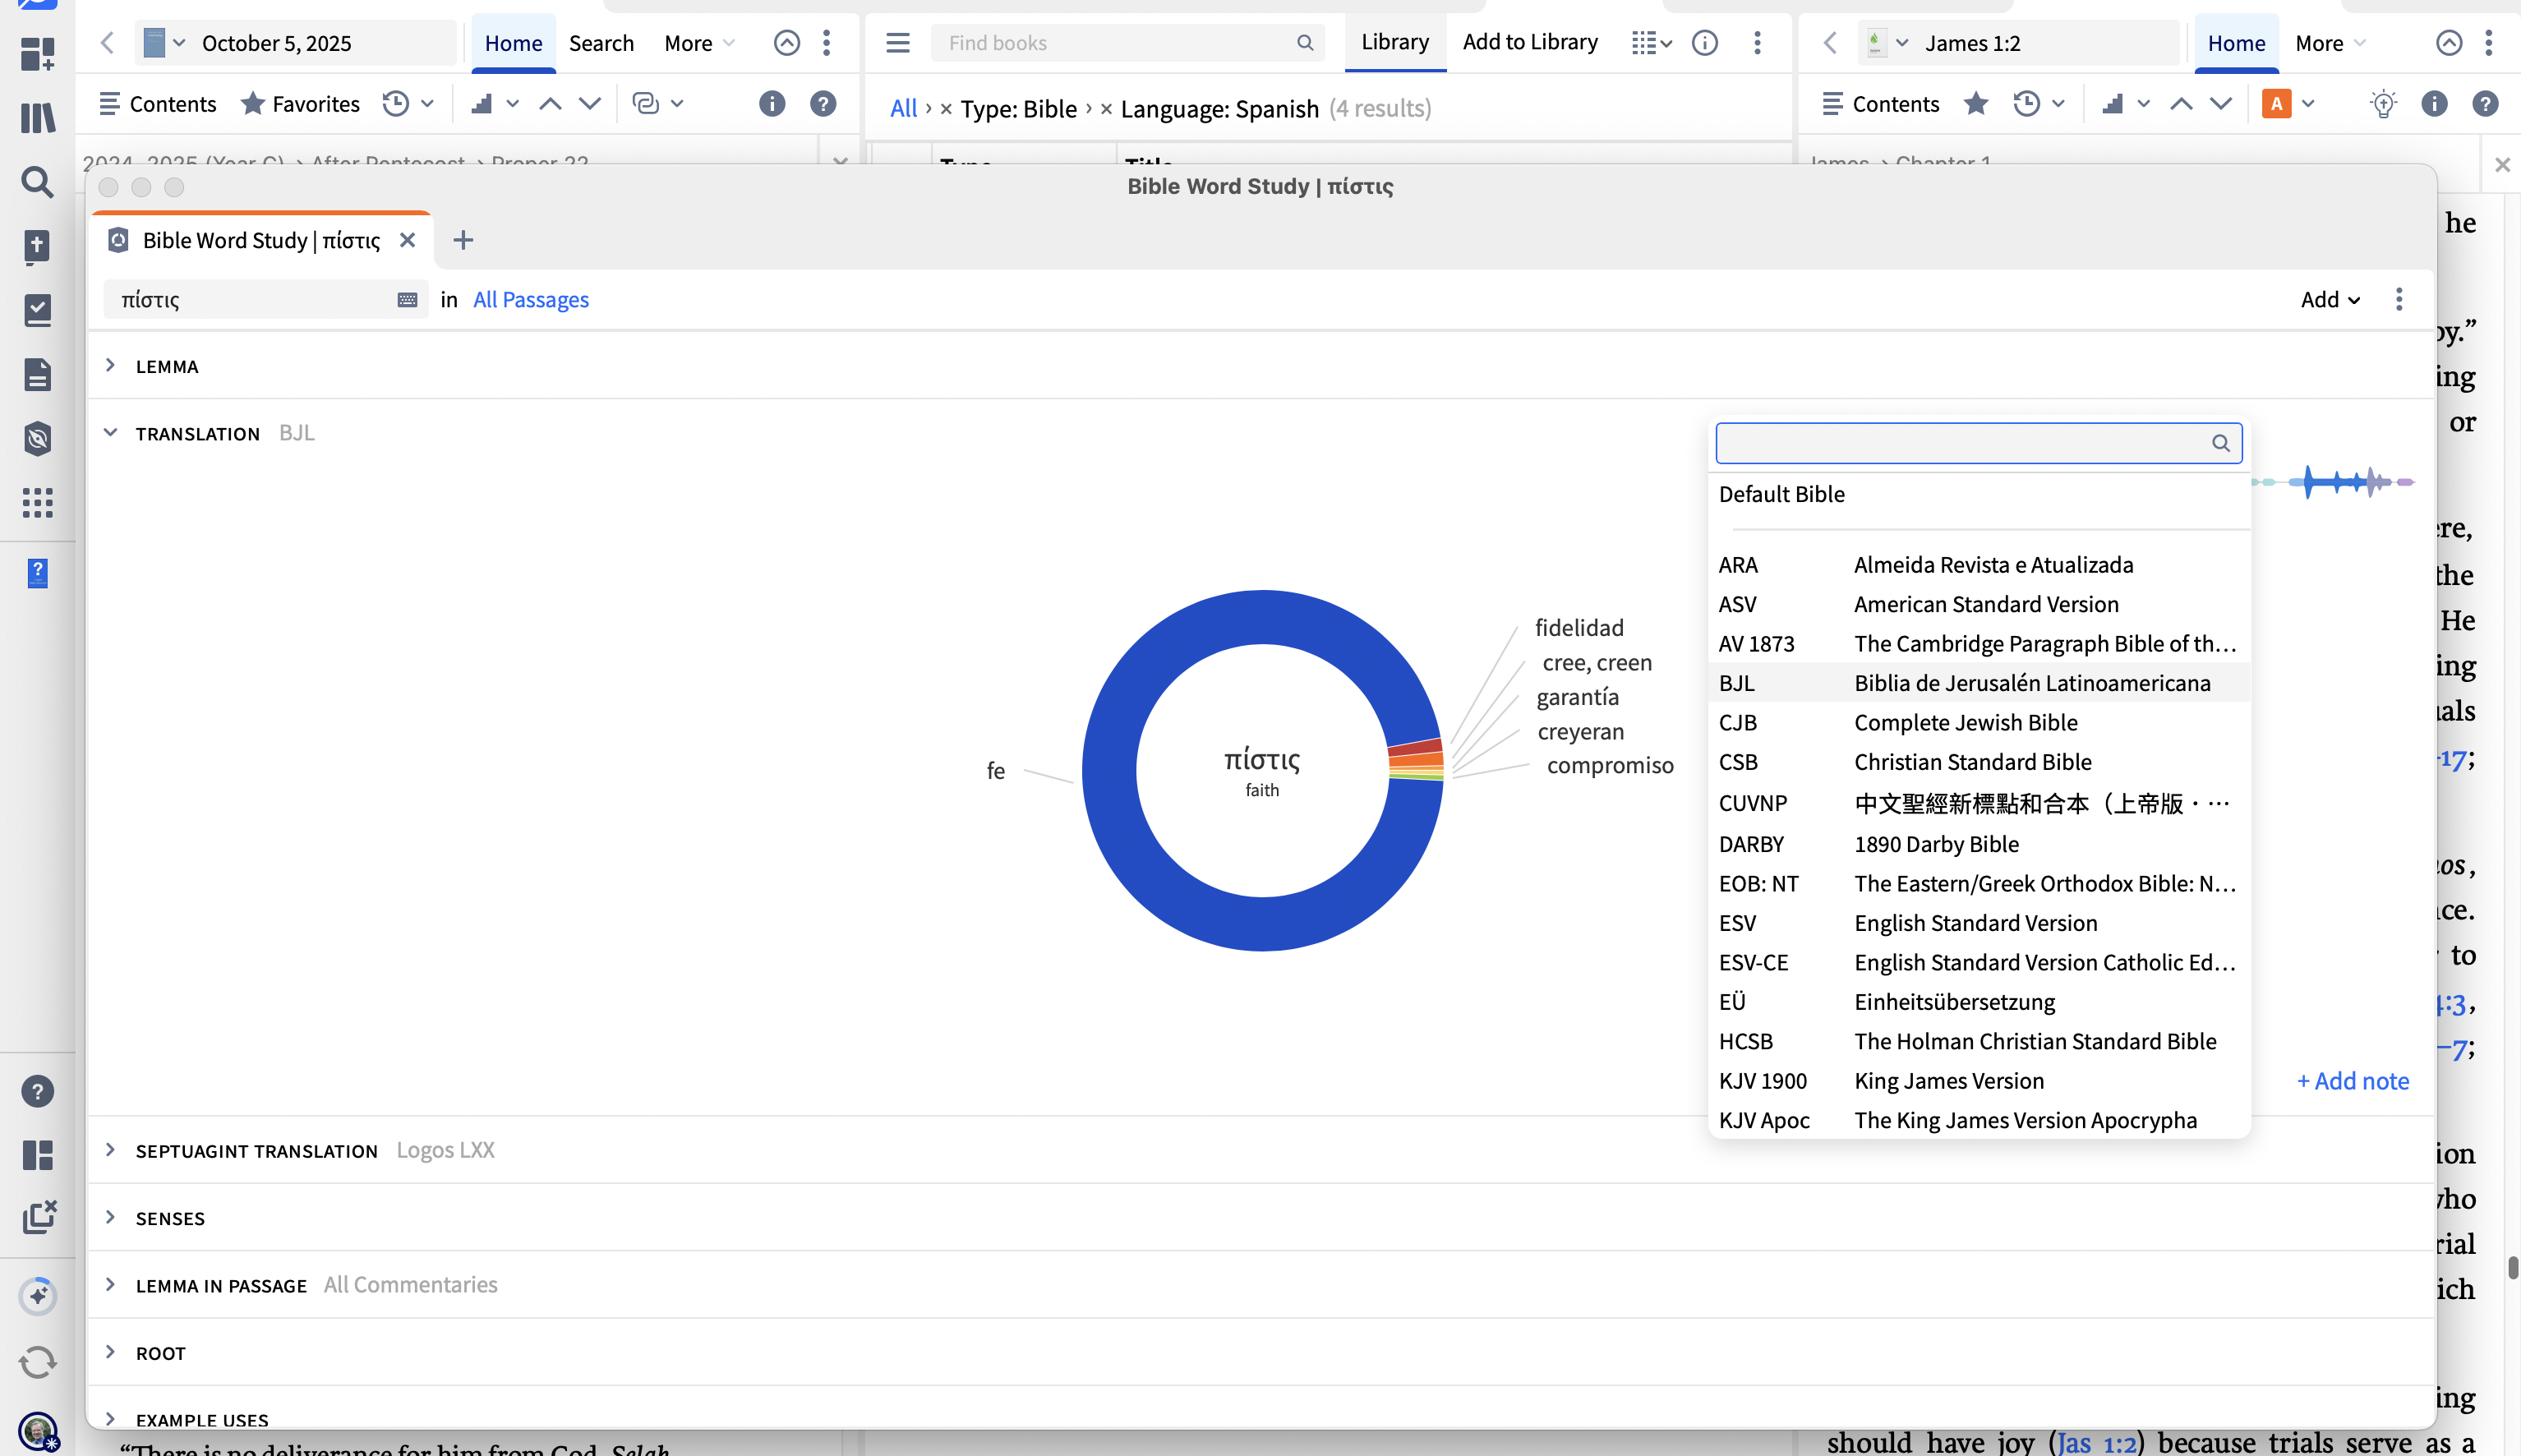
Task: Click the Search magnifier in left sidebar
Action: [37, 182]
